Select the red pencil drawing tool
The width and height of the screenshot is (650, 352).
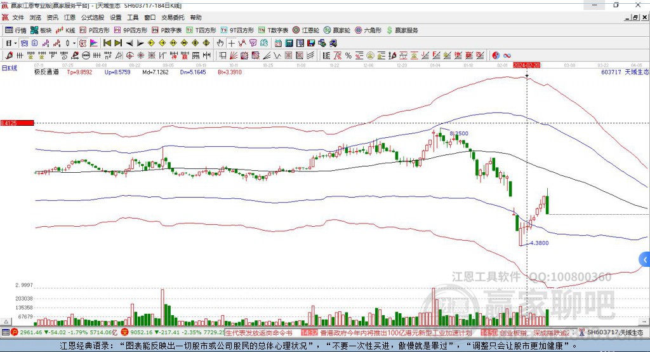pos(9,55)
